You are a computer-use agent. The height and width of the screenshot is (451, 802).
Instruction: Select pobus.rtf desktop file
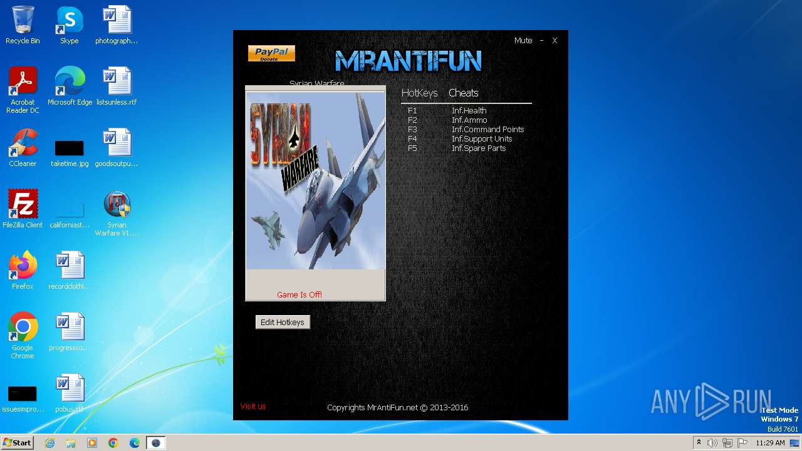tap(70, 393)
